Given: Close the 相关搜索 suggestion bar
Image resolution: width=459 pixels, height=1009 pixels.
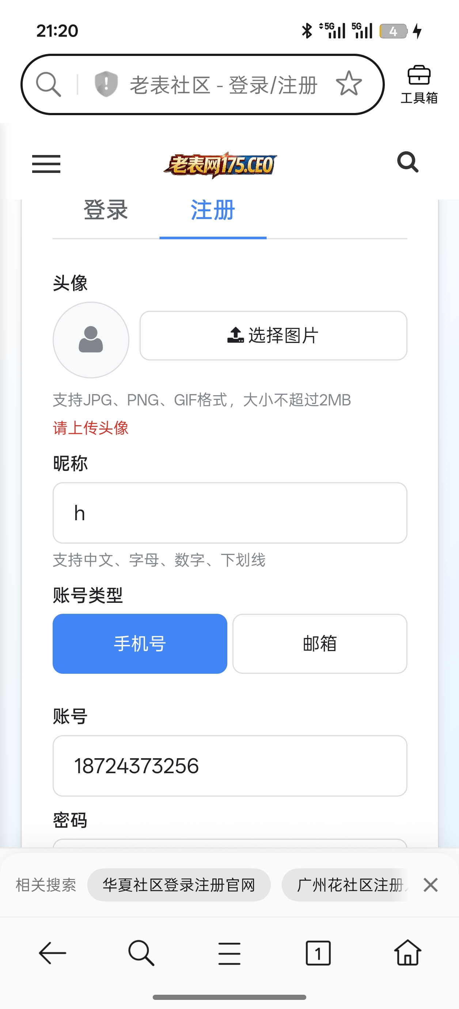Looking at the screenshot, I should click(430, 885).
